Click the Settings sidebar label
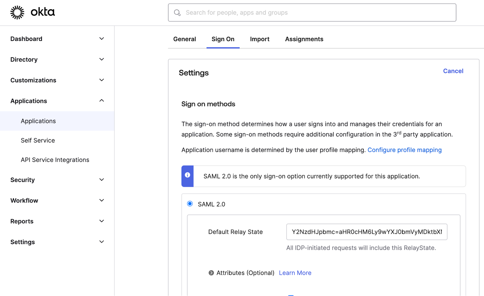This screenshot has height=296, width=484. tap(23, 242)
